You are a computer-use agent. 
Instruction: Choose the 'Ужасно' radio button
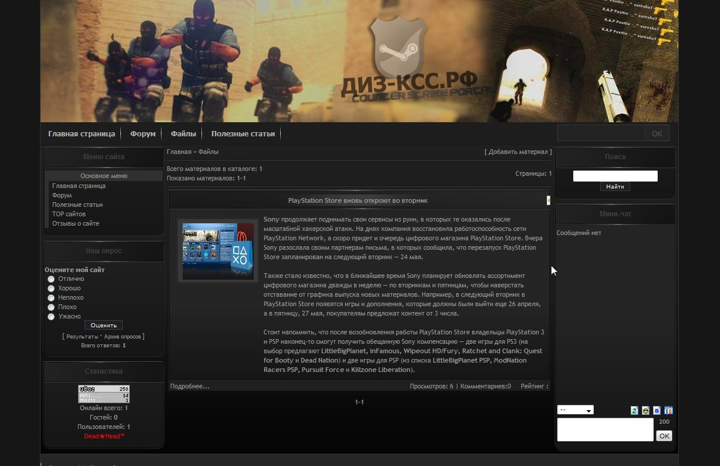[x=51, y=317]
